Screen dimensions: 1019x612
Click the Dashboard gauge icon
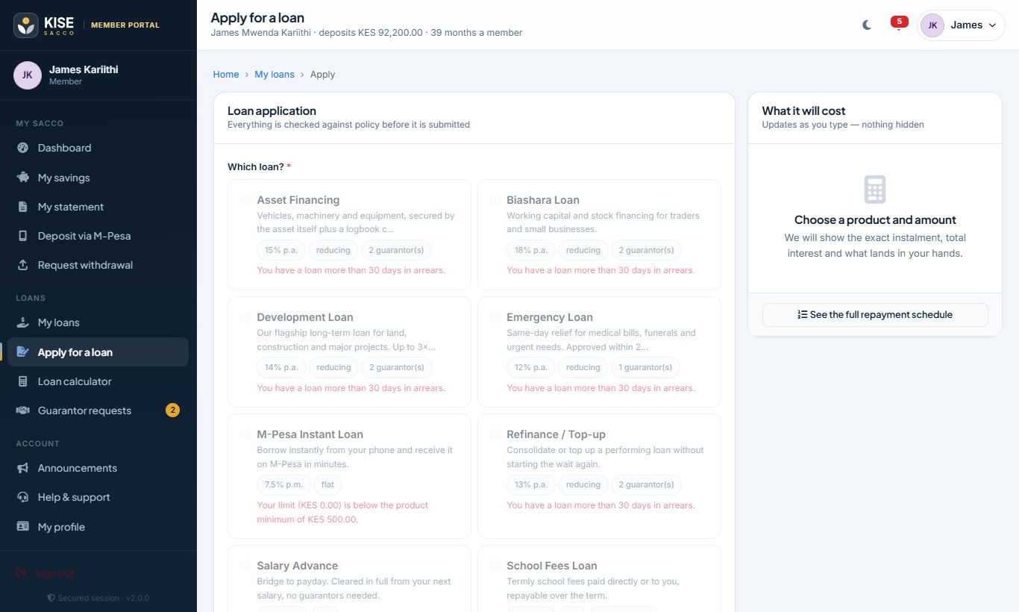point(23,148)
